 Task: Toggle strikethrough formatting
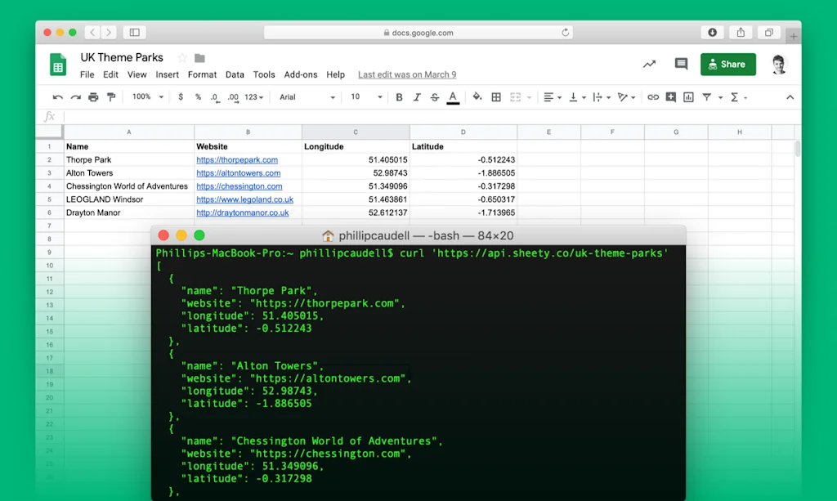click(x=434, y=96)
